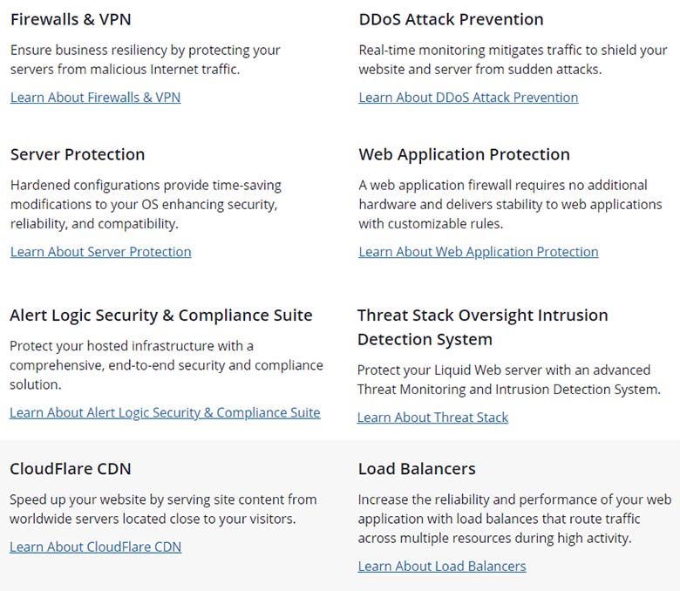Open Learn About Web Application Protection link

(478, 252)
